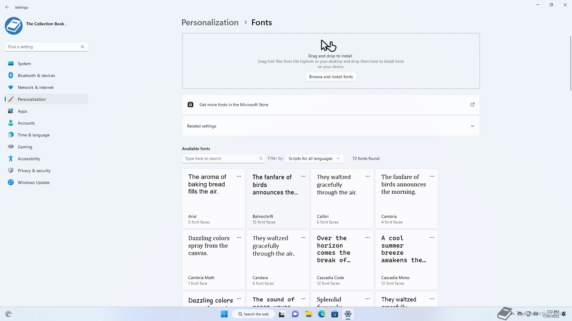
Task: Open the Bahnschrift font card
Action: coord(278,199)
